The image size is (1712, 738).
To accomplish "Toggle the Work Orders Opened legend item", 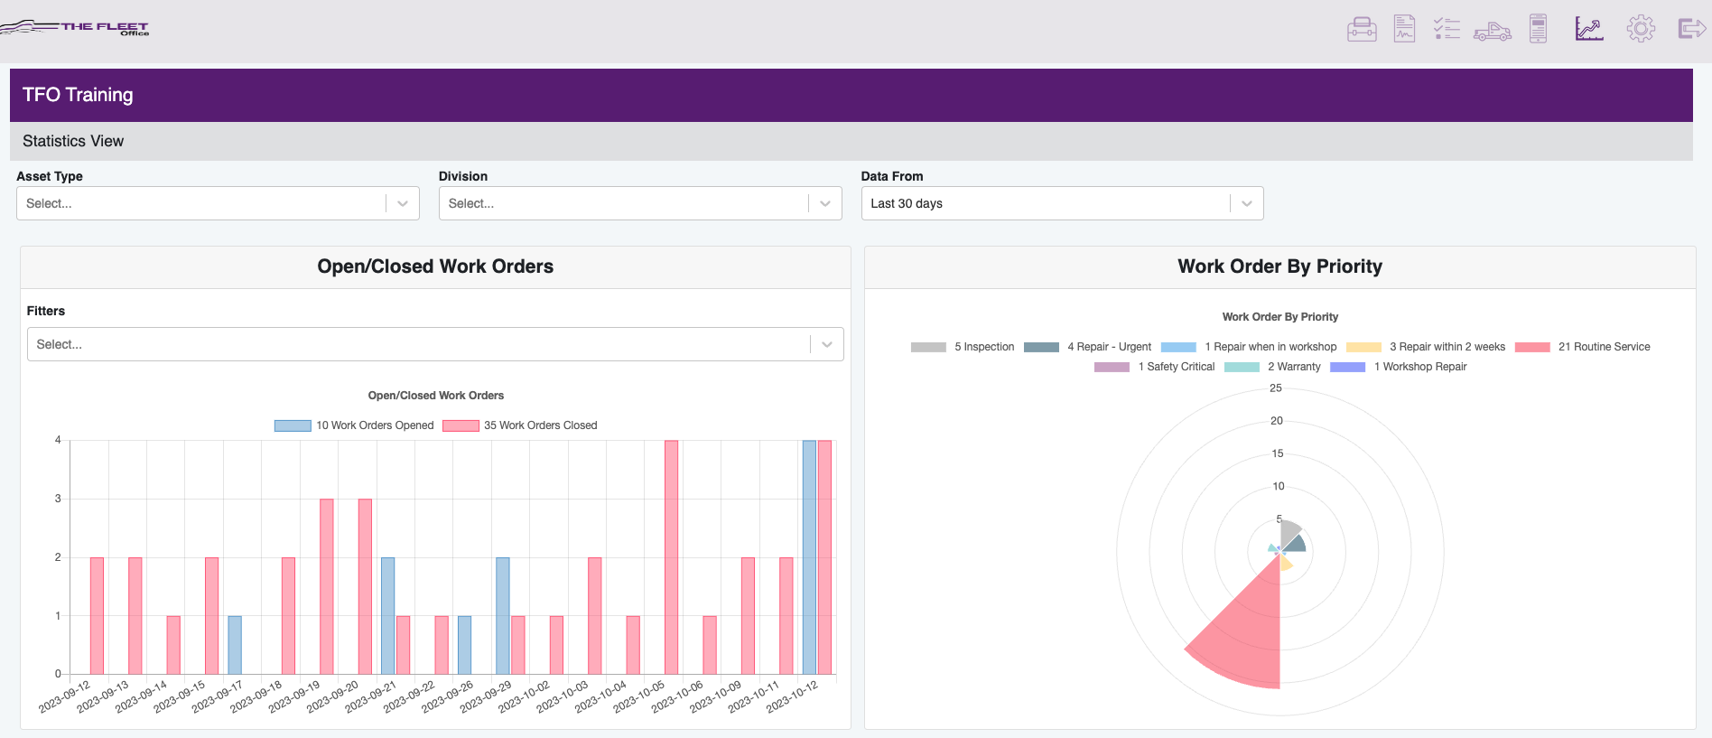I will 354,425.
